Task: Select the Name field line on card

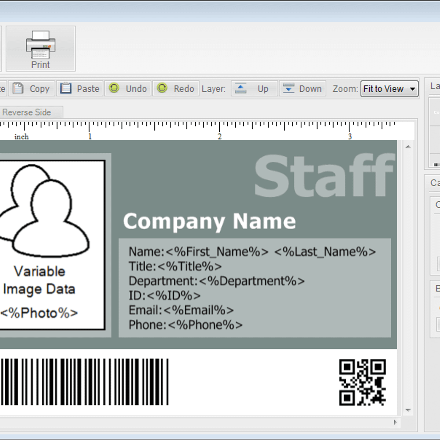Action: [252, 252]
